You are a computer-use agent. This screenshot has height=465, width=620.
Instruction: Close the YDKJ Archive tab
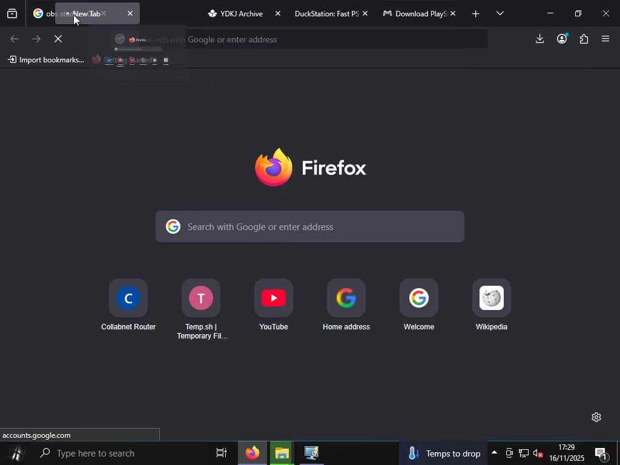pyautogui.click(x=277, y=14)
